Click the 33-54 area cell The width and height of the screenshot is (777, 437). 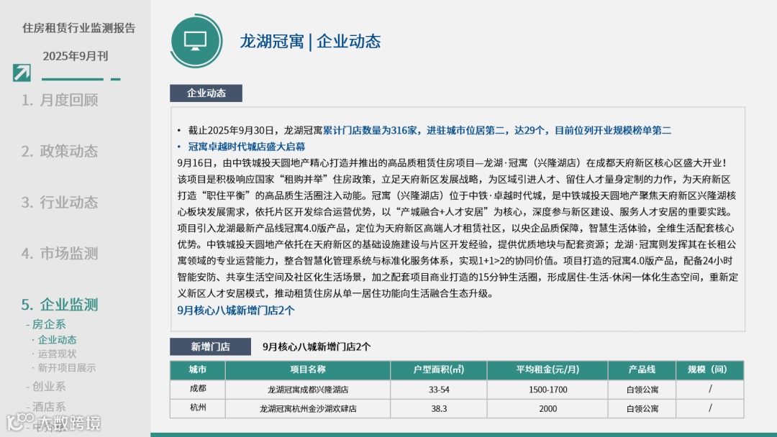(x=439, y=390)
